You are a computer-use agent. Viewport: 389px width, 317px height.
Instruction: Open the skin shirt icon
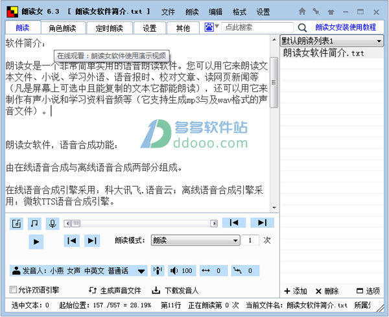pos(331,12)
